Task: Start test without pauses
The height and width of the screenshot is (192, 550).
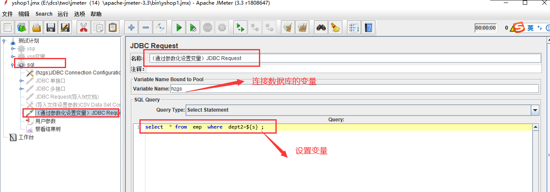Action: click(x=193, y=28)
